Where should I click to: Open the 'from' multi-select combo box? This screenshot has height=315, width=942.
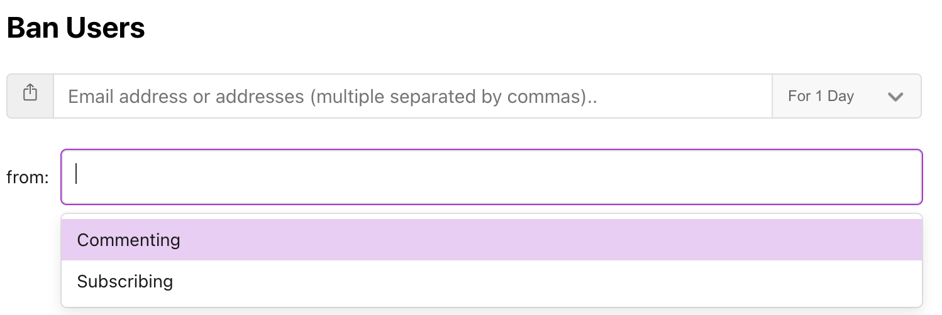click(492, 177)
